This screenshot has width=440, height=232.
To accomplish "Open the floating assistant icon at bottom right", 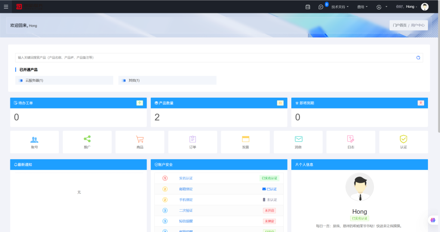I will click(x=433, y=220).
